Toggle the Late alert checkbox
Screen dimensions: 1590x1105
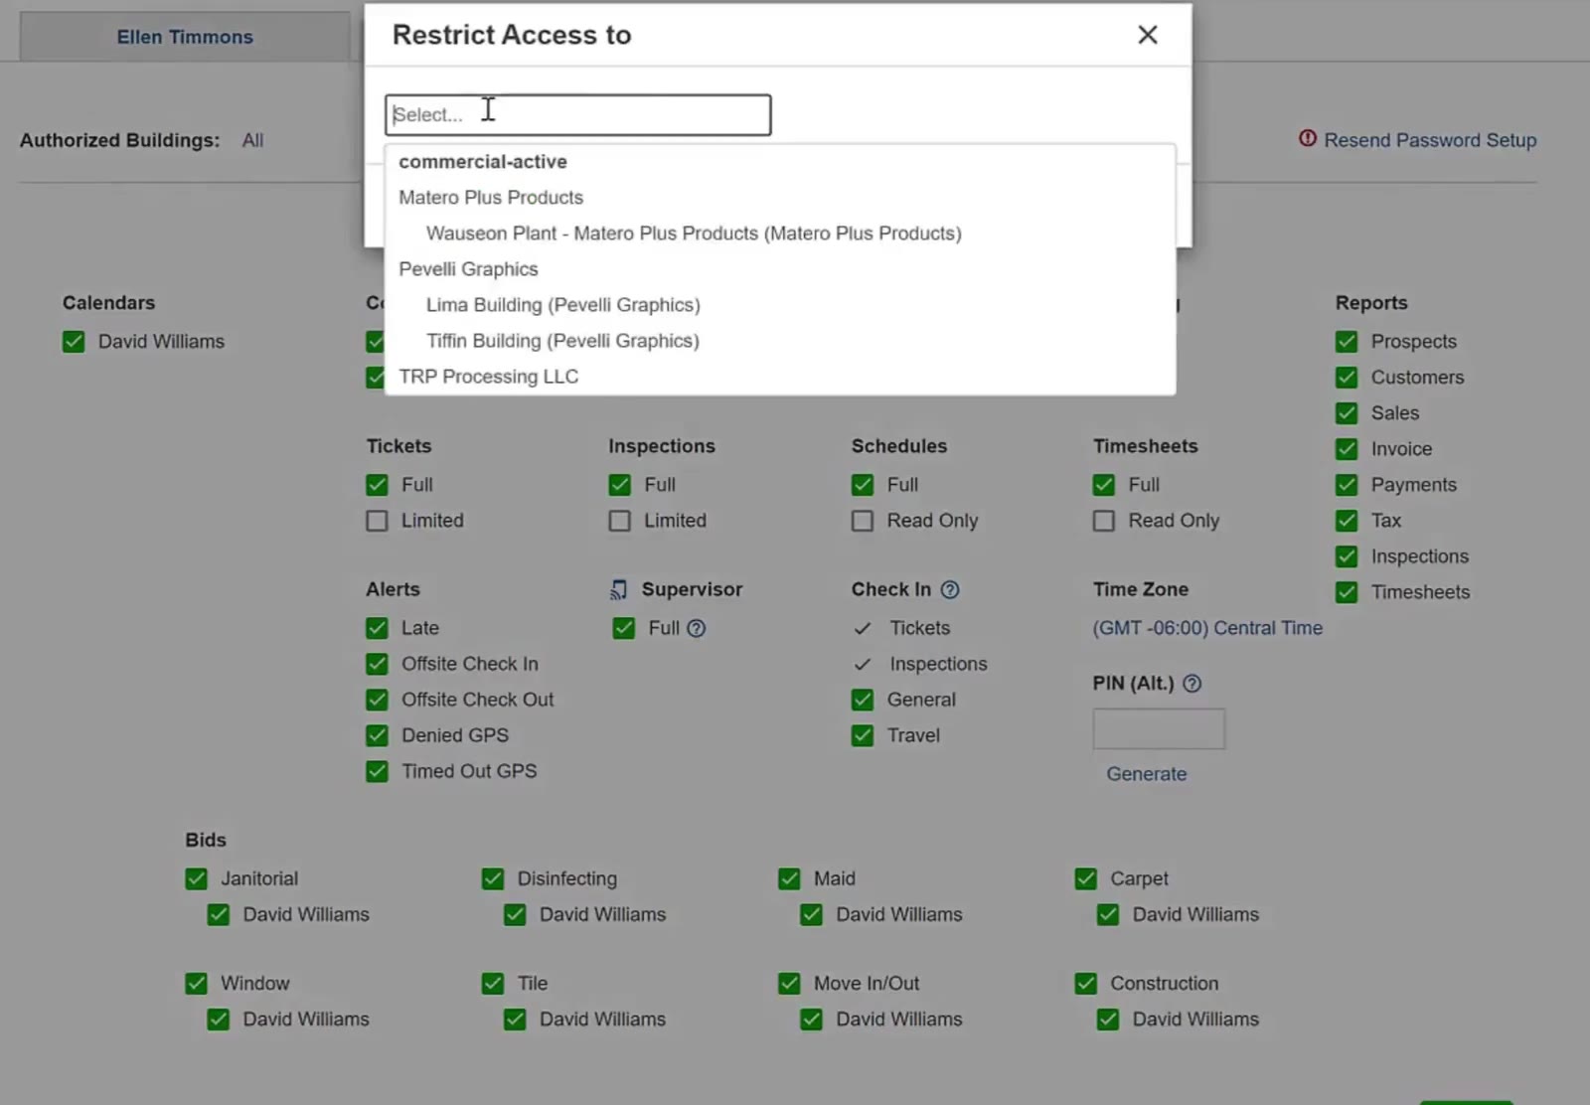(377, 628)
